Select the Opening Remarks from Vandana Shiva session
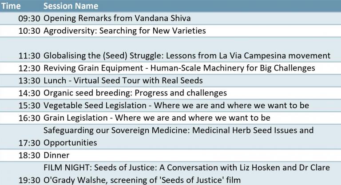 tap(117, 19)
